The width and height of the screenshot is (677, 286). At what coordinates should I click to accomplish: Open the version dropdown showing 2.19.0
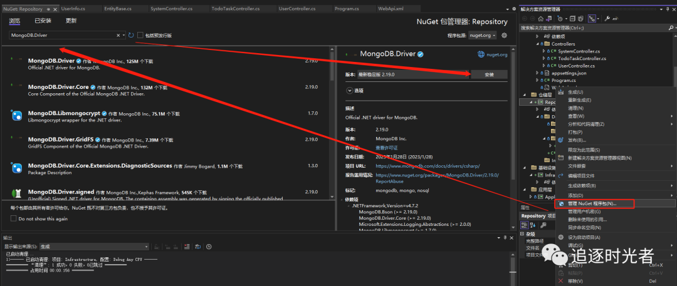[412, 74]
